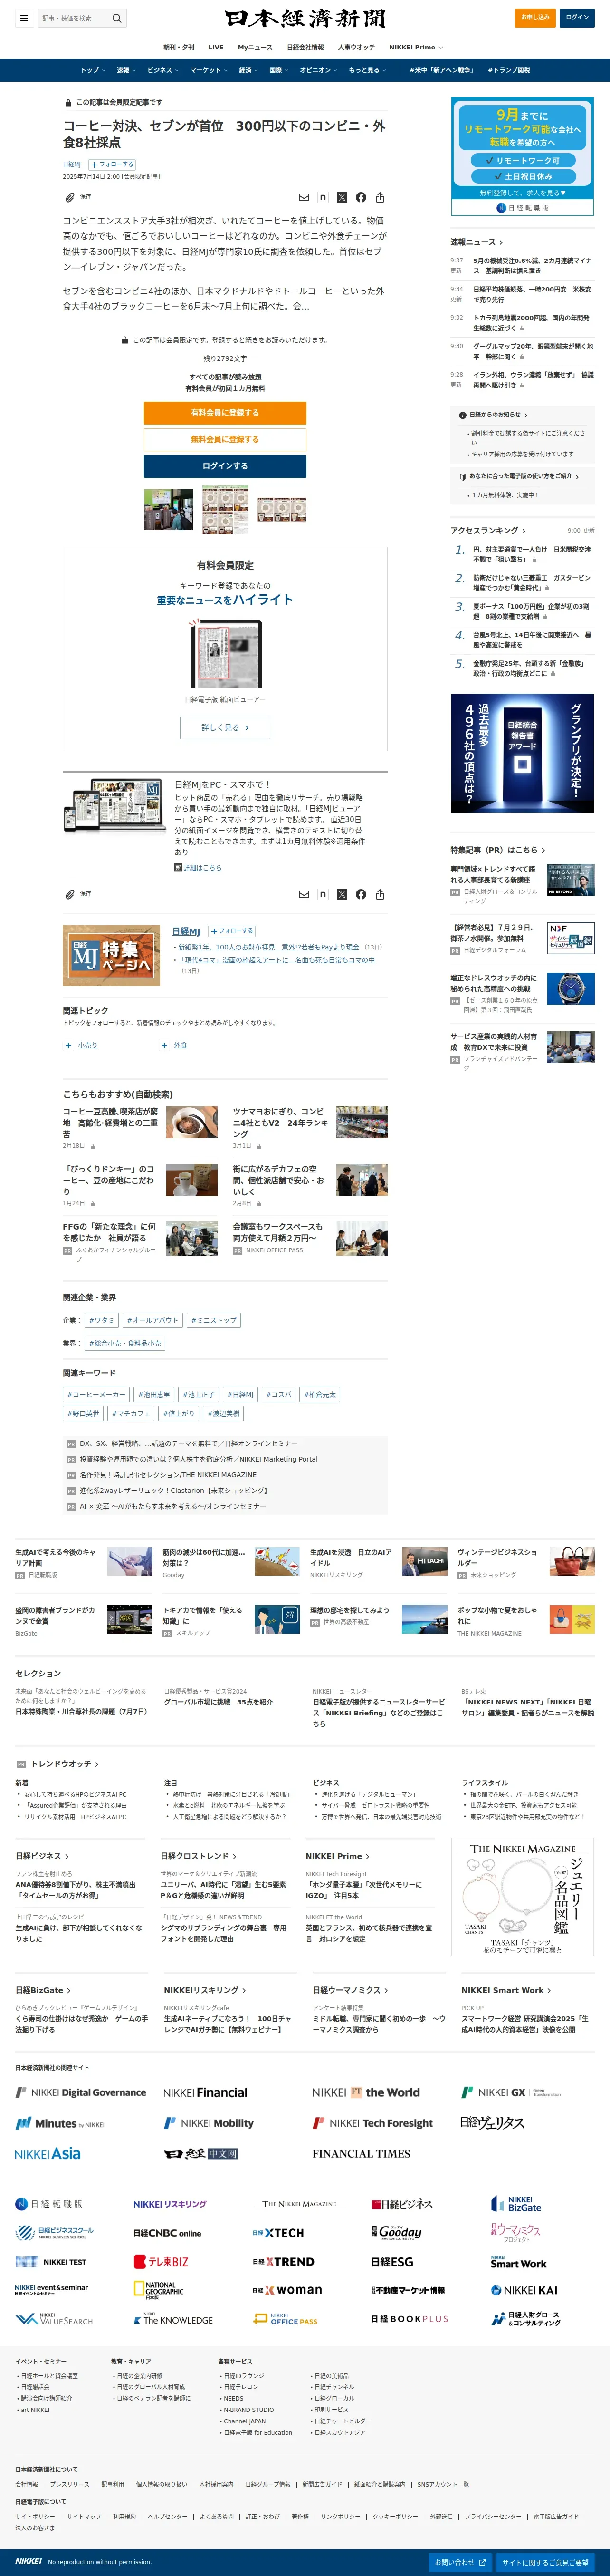Click email share icon above the 日経MJ特集 banner
610x2576 pixels.
pos(304,894)
